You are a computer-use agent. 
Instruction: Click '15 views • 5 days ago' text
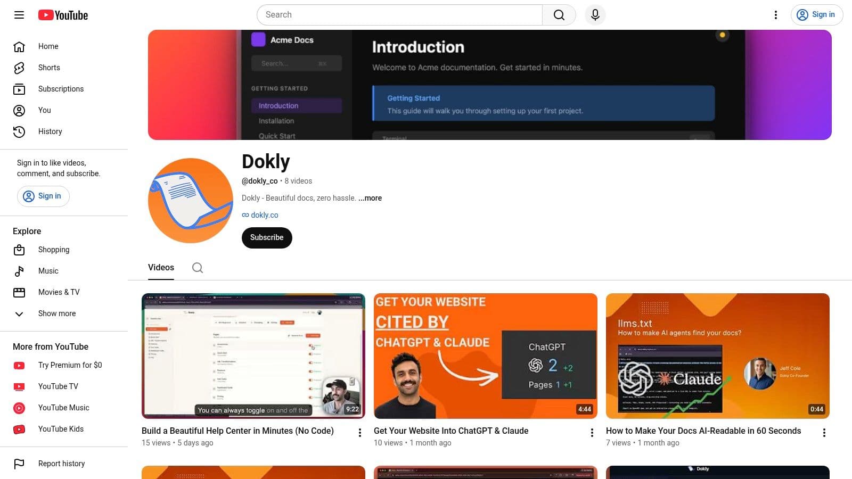point(177,443)
